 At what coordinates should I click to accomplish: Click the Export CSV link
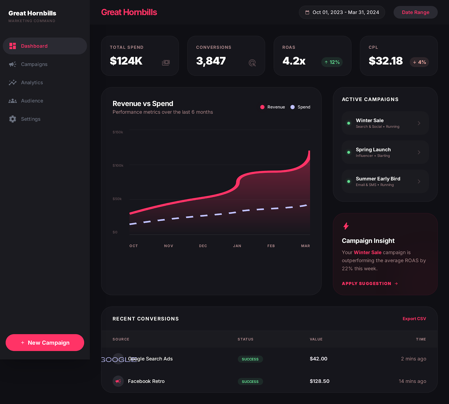pyautogui.click(x=414, y=319)
